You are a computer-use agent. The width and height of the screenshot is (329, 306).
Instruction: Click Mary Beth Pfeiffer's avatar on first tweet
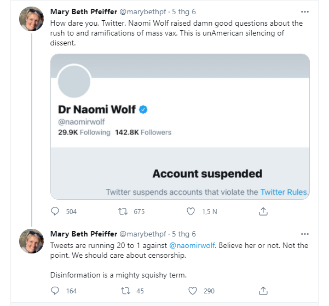[32, 19]
